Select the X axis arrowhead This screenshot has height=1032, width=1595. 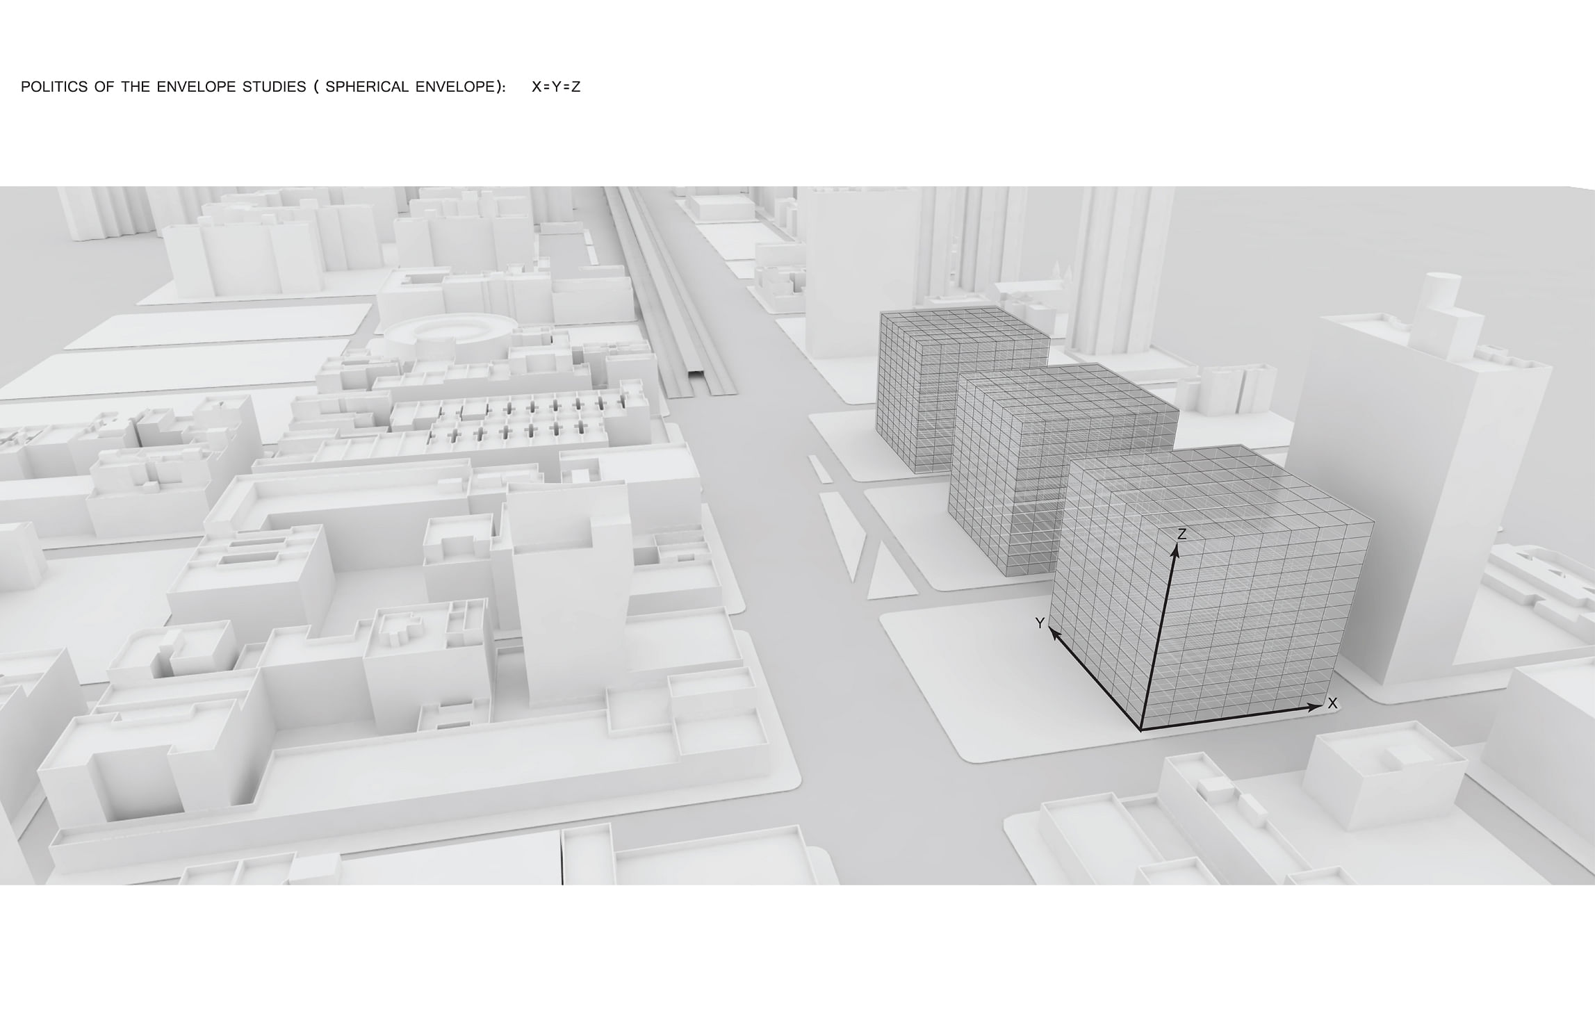[x=1315, y=707]
